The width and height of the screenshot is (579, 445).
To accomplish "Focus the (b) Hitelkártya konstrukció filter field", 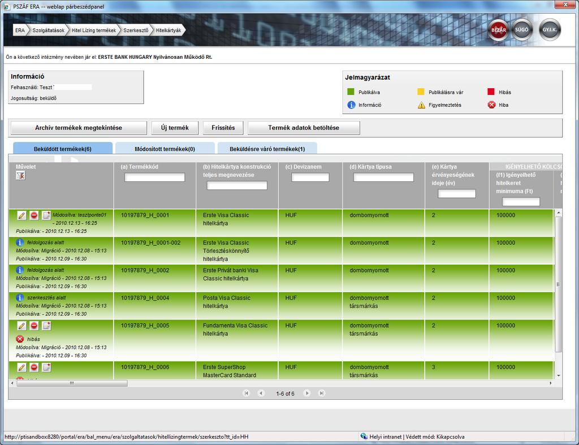I will coord(237,185).
